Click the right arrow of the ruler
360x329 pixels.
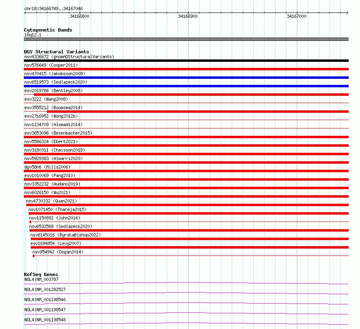(347, 13)
